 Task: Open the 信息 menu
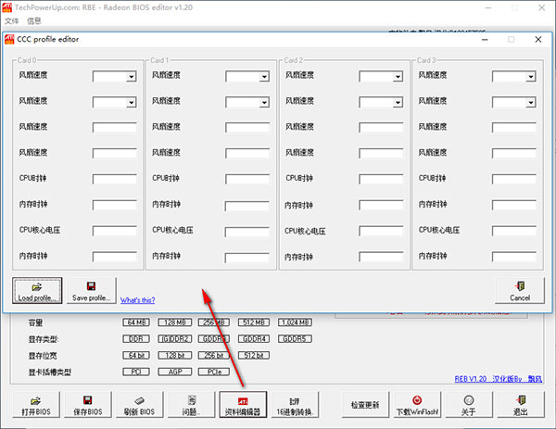[x=34, y=21]
